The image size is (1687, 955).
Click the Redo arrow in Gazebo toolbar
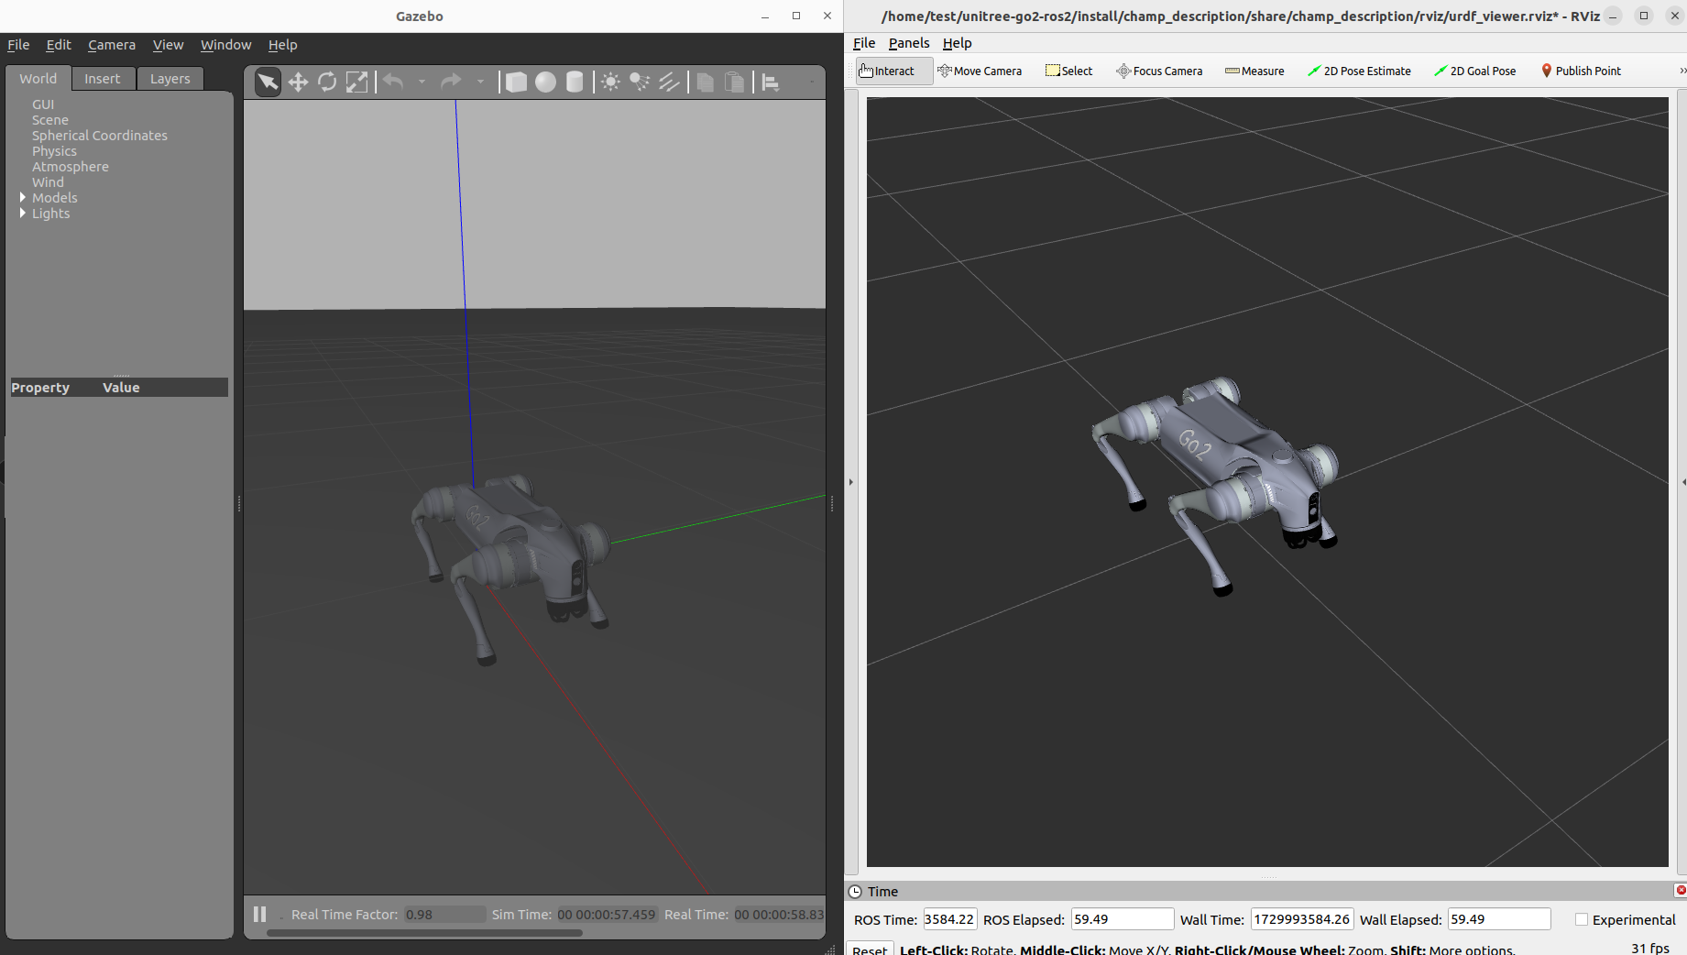coord(451,82)
